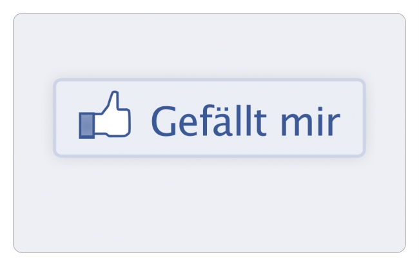Click the empty button area right of mir
The image size is (419, 266).
tap(352, 118)
